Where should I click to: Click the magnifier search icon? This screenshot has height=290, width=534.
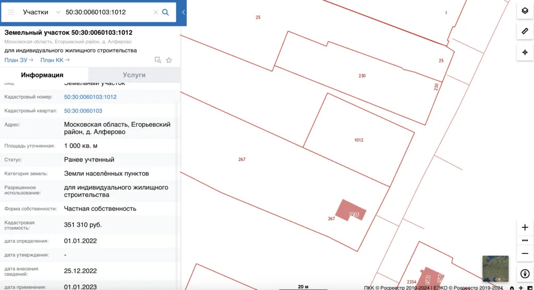(165, 13)
